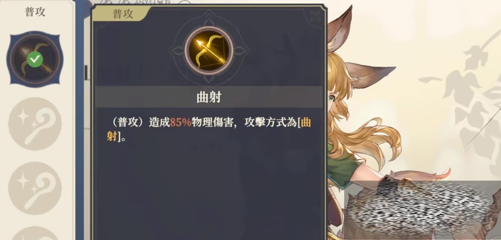501x240 pixels.
Task: Click the partially visible bottom skill slot
Action: click(x=35, y=233)
